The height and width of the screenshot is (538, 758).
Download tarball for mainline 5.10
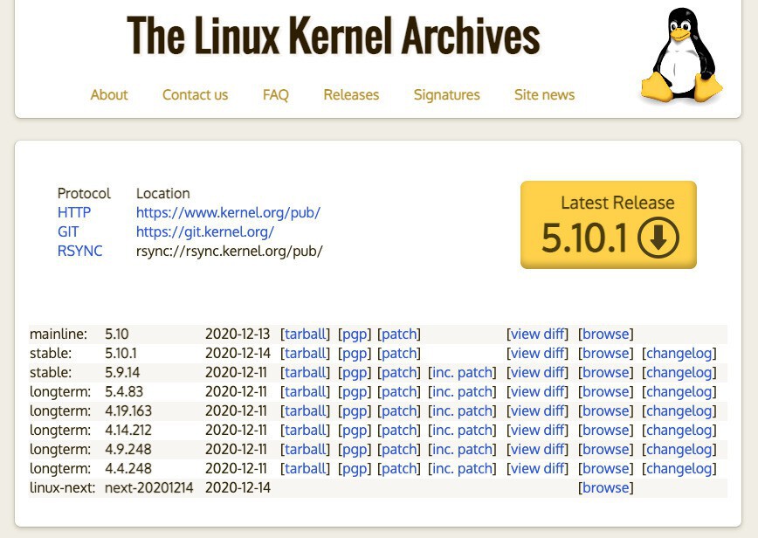pyautogui.click(x=305, y=334)
